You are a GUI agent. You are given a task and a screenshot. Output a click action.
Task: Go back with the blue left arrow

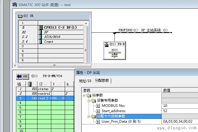coord(19,76)
